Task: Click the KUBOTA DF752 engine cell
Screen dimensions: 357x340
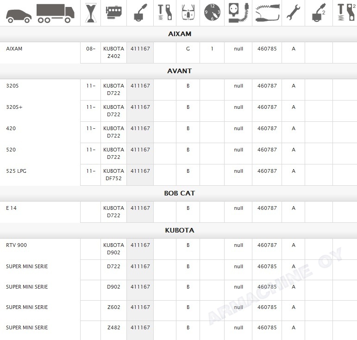Action: click(x=113, y=175)
